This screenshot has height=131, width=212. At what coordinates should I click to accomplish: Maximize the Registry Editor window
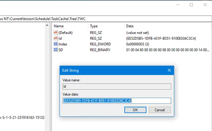click(x=191, y=5)
